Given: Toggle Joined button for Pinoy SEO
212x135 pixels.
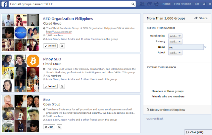Looking at the screenshot, I should tap(50, 86).
